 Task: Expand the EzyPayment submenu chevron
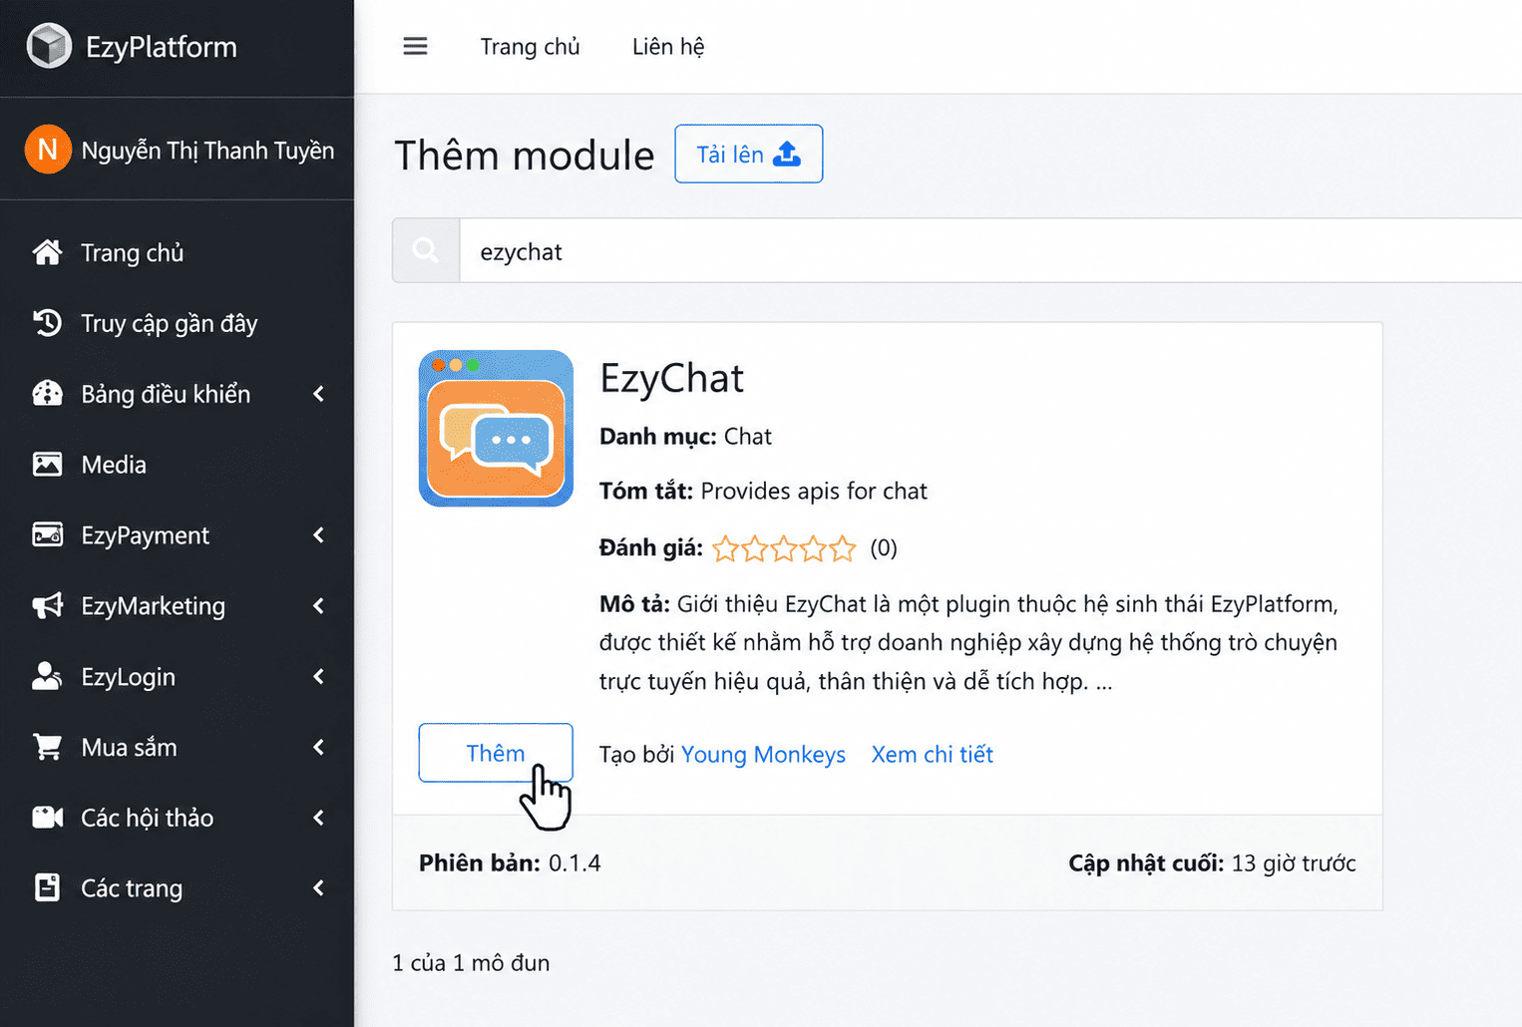tap(319, 535)
